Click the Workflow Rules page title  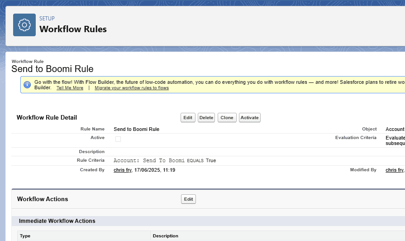point(73,29)
